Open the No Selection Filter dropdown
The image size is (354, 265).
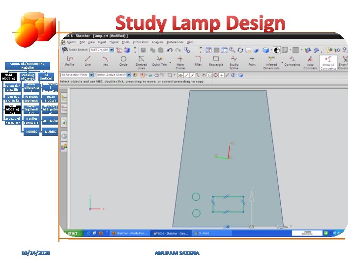coord(91,75)
